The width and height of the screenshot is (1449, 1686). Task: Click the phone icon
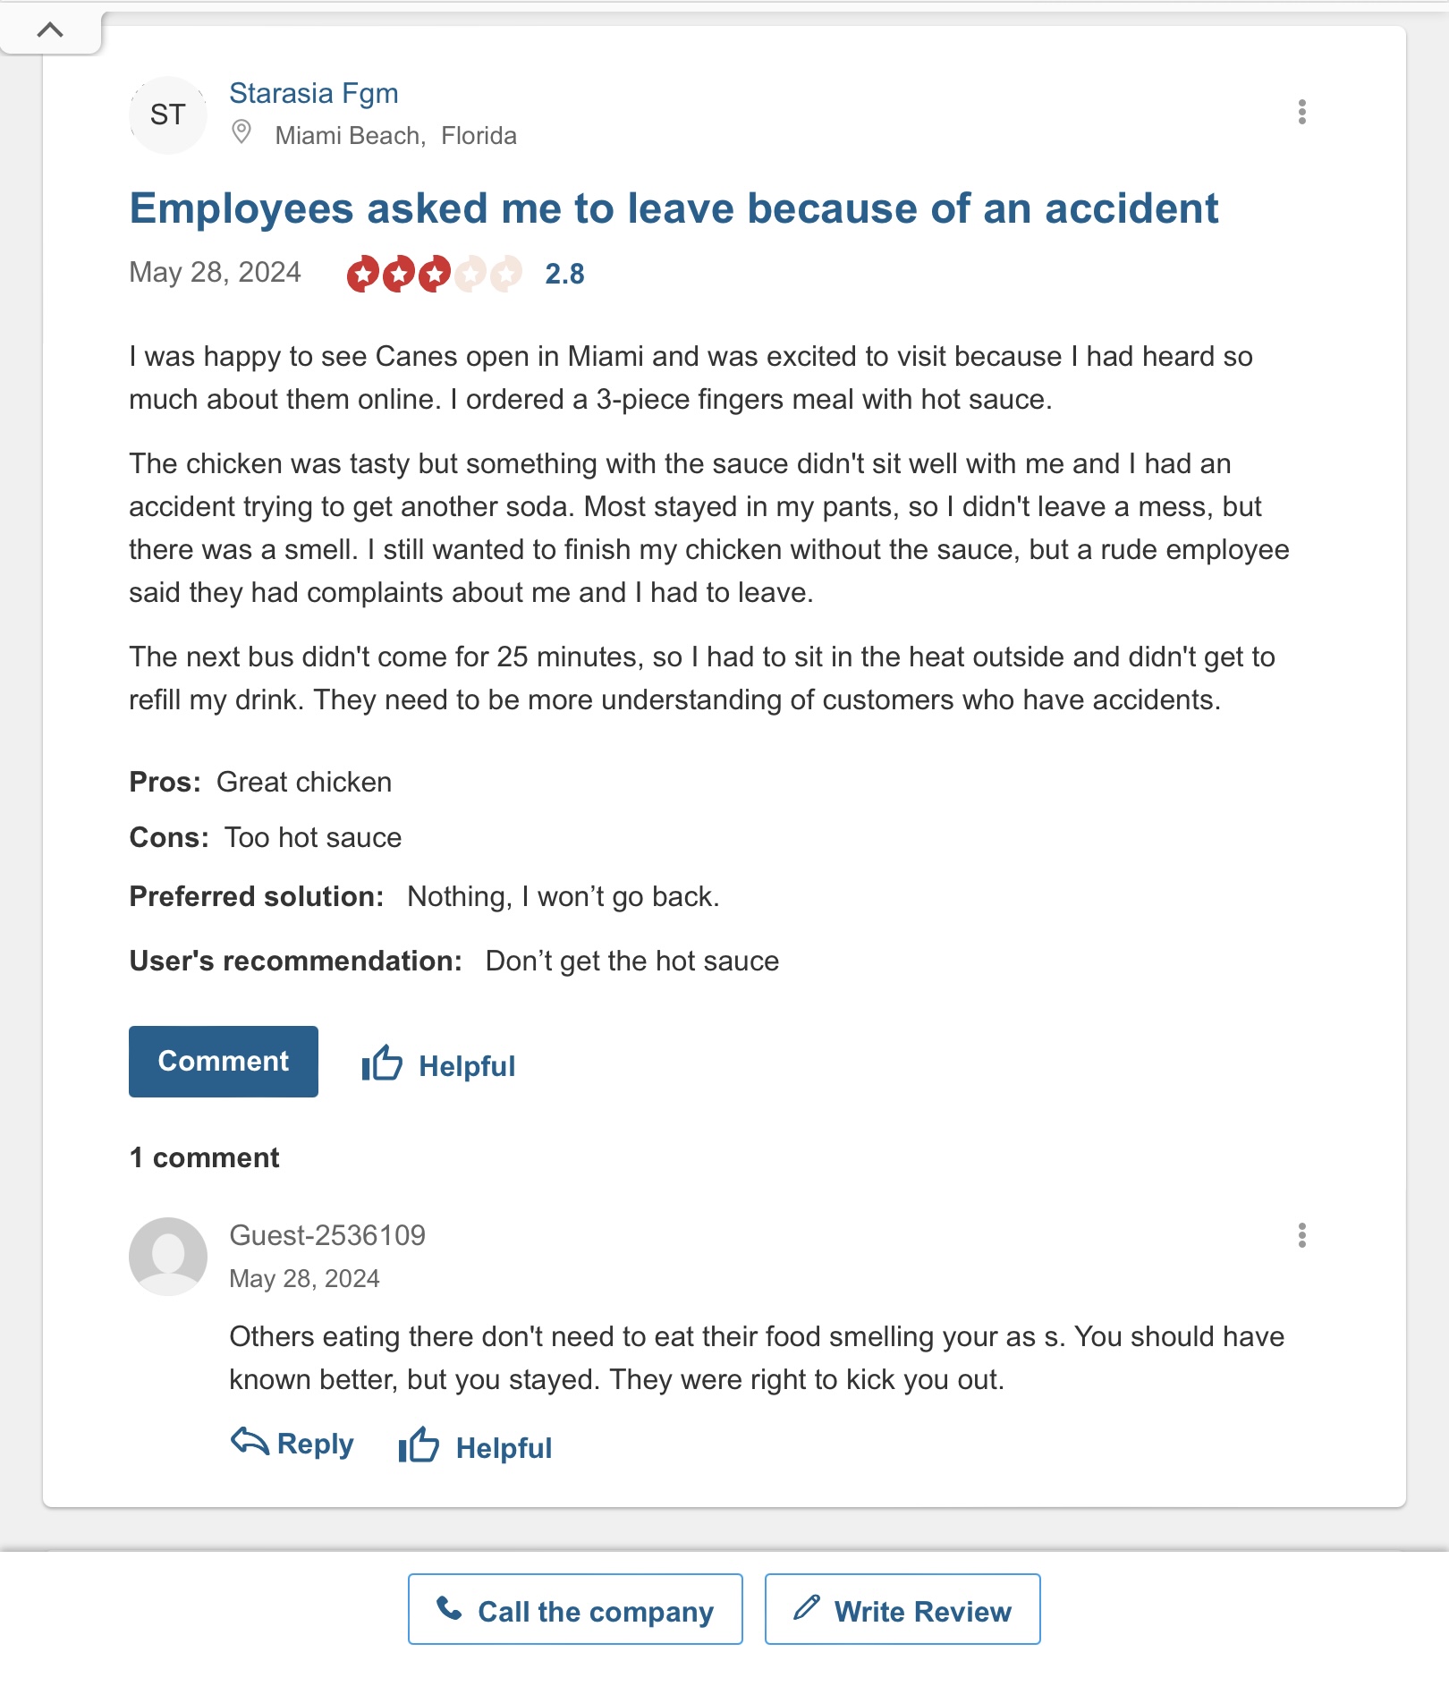(x=449, y=1609)
